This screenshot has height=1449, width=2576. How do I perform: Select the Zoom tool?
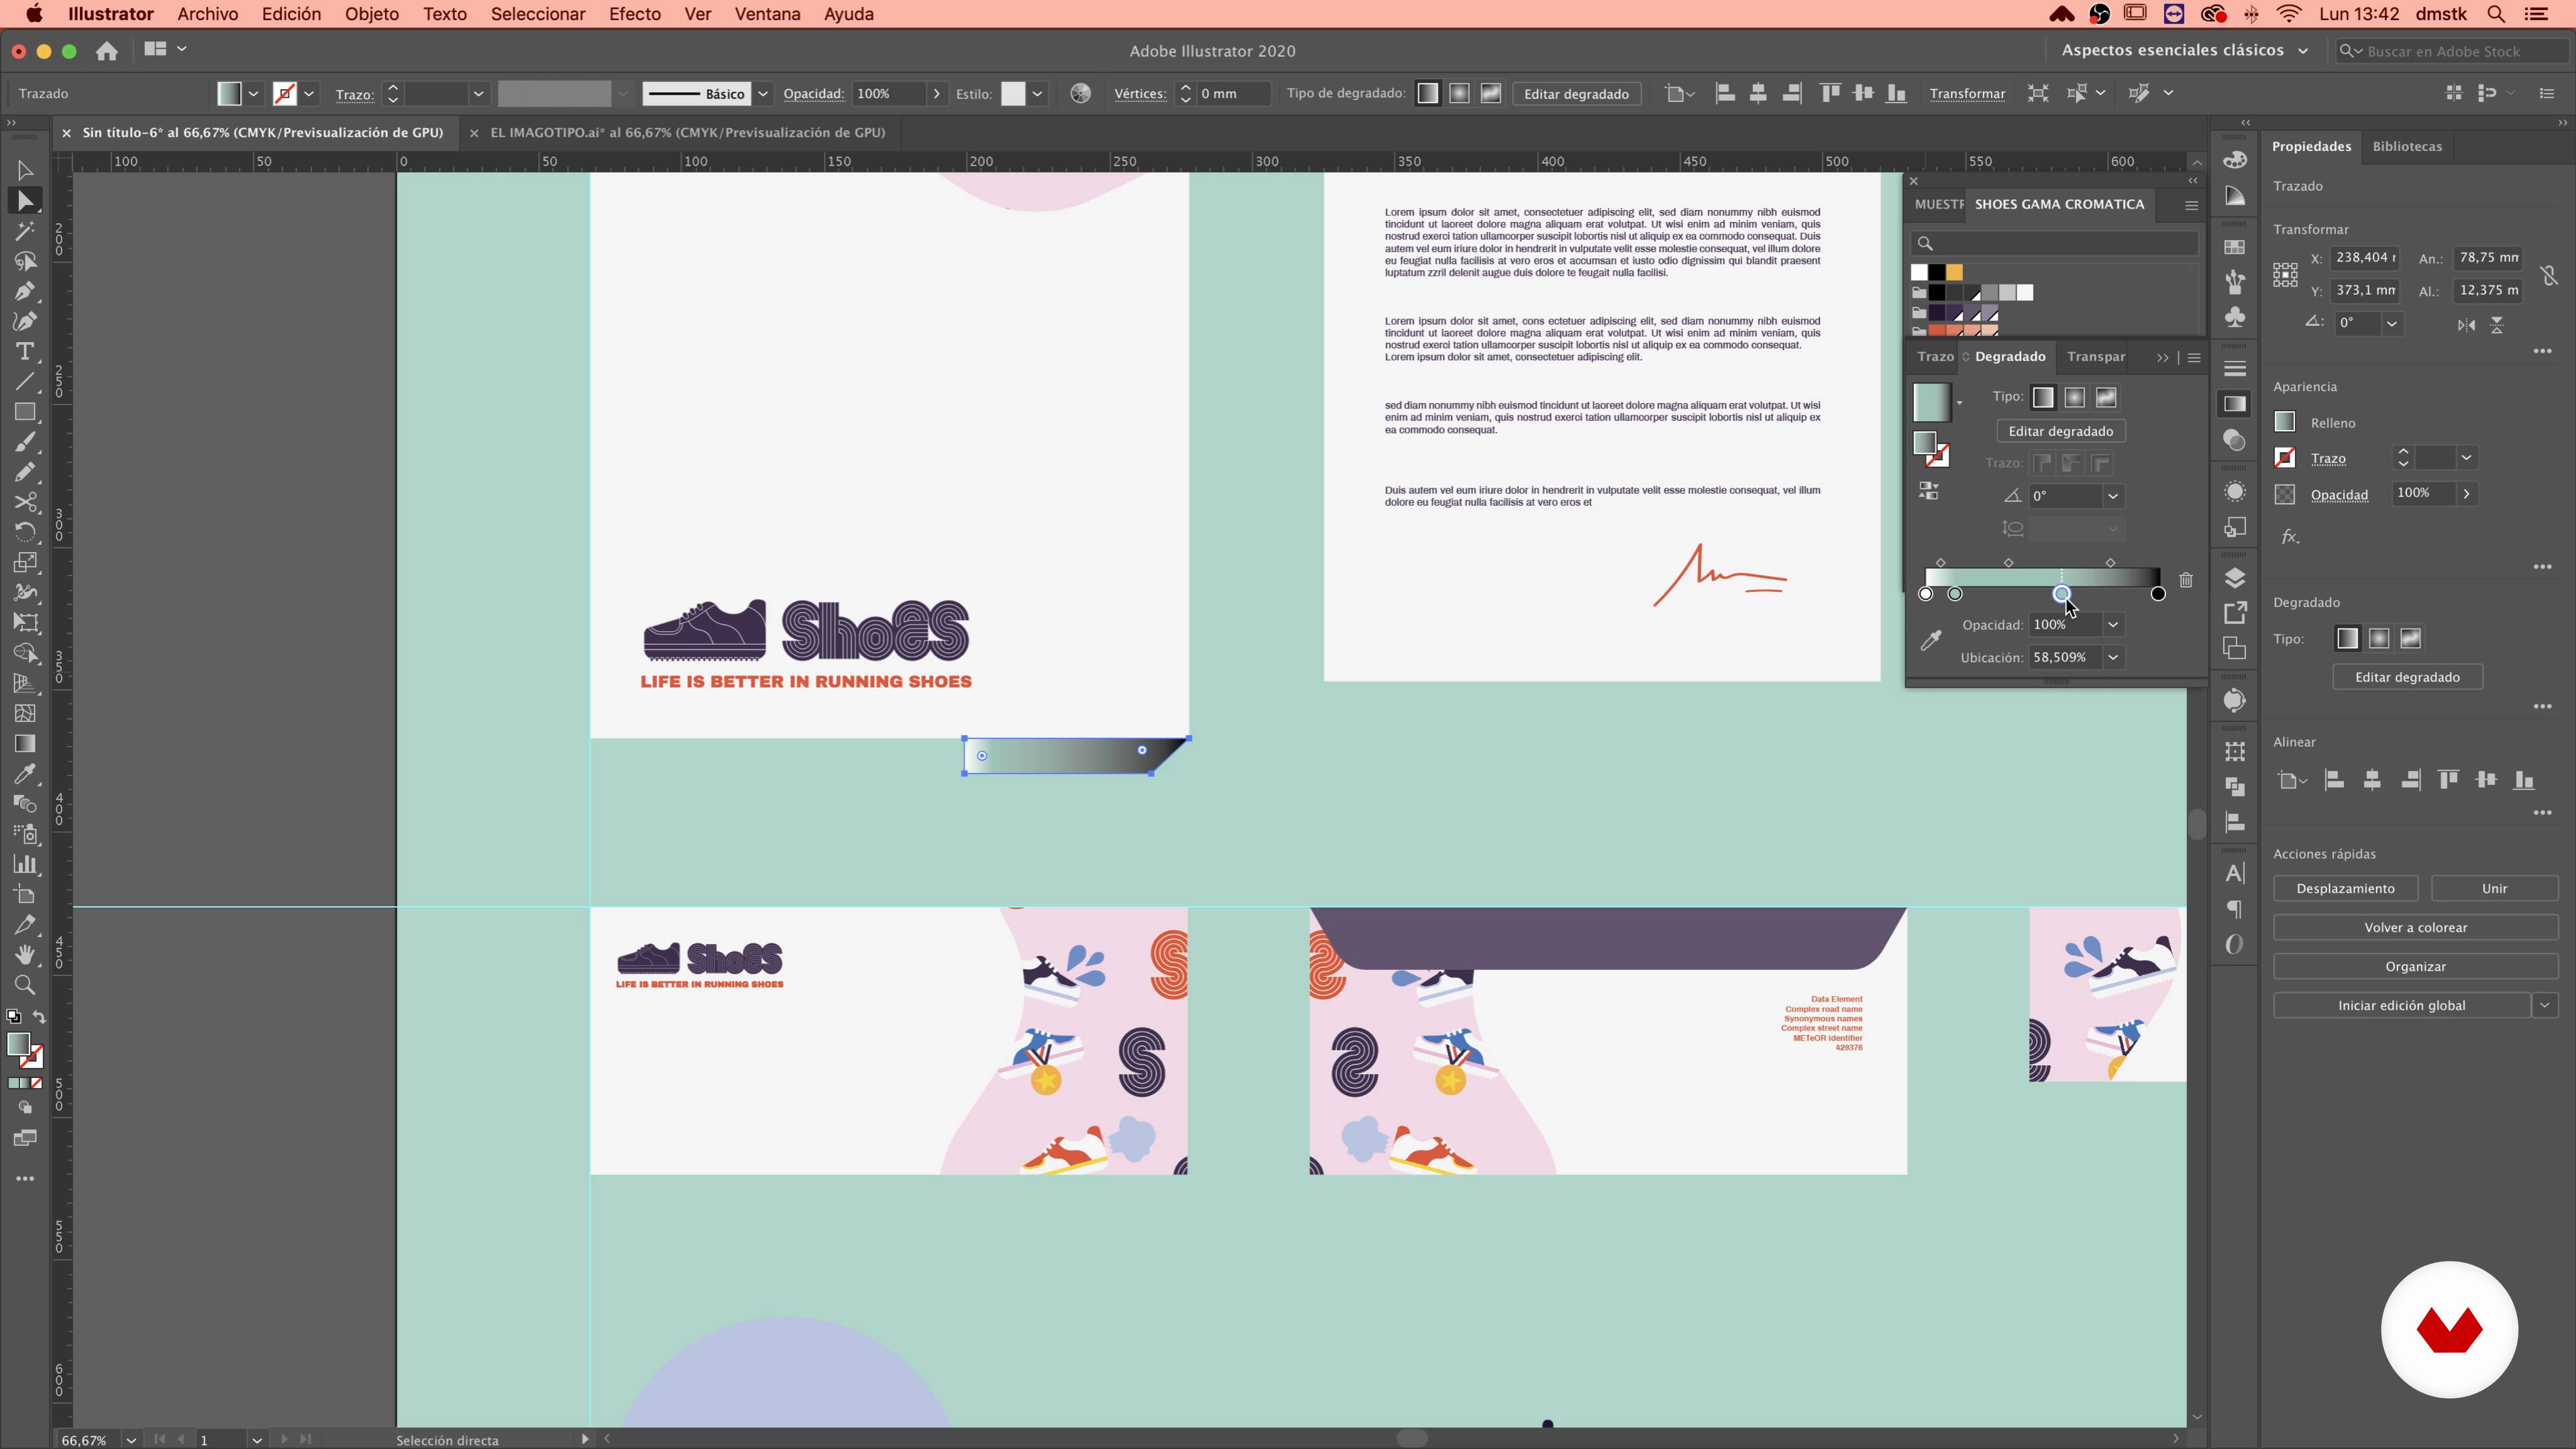(x=25, y=985)
